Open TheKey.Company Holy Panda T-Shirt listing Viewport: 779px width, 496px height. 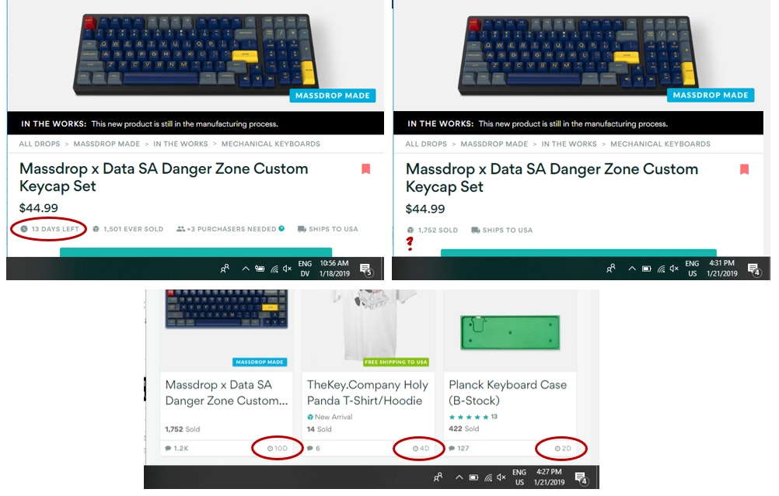point(367,393)
